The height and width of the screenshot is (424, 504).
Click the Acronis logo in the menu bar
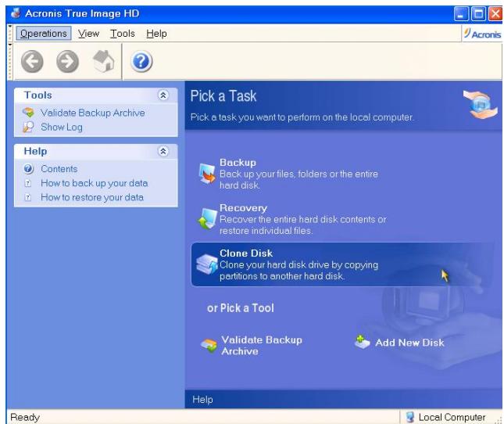[482, 34]
